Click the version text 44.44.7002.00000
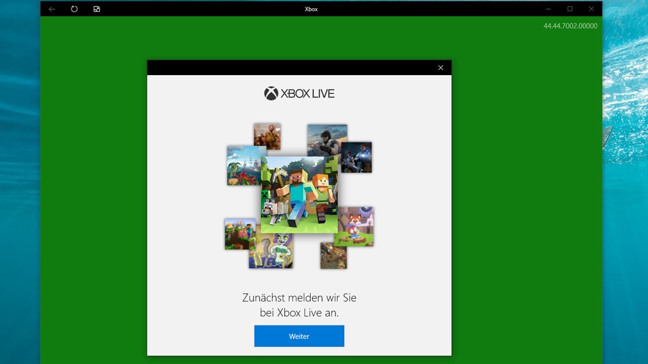The image size is (648, 364). point(570,26)
